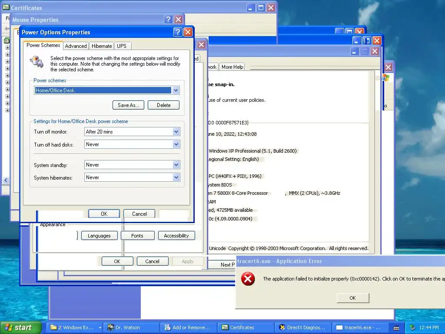The height and width of the screenshot is (334, 445).
Task: Open the Turn off hard disks dropdown
Action: pyautogui.click(x=176, y=144)
